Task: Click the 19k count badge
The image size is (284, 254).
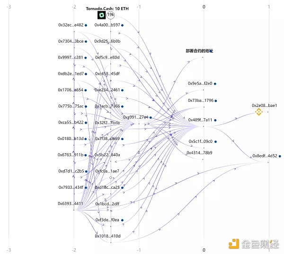Action: point(110,15)
